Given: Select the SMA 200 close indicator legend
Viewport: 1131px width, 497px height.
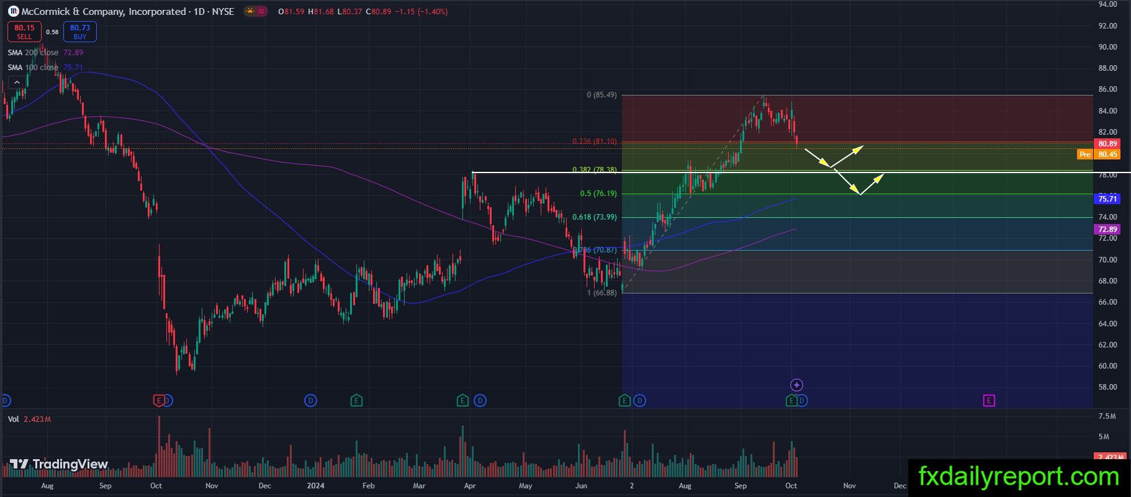Looking at the screenshot, I should click(45, 53).
